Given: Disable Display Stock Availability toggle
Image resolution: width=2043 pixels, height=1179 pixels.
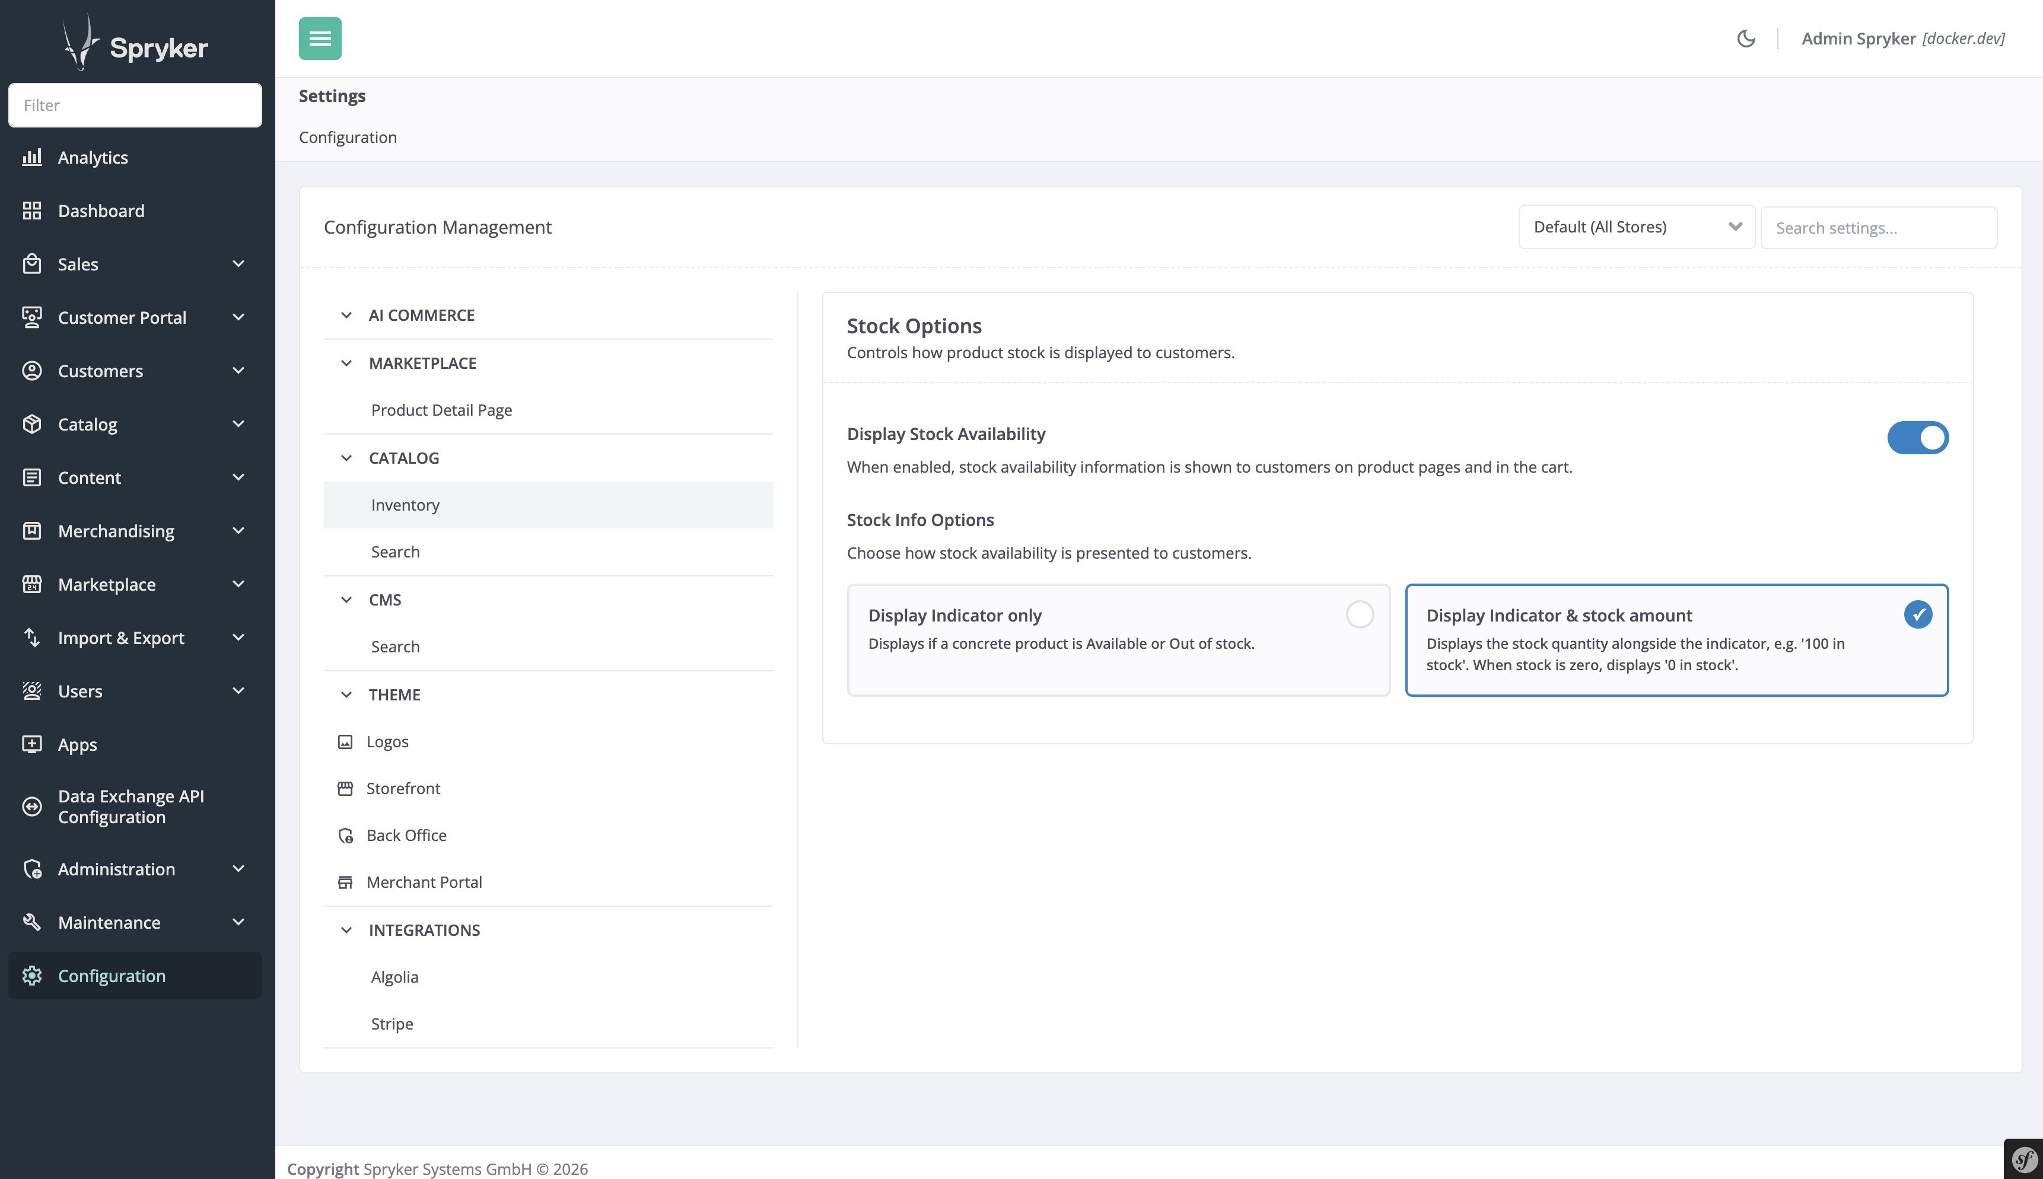Looking at the screenshot, I should coord(1917,437).
